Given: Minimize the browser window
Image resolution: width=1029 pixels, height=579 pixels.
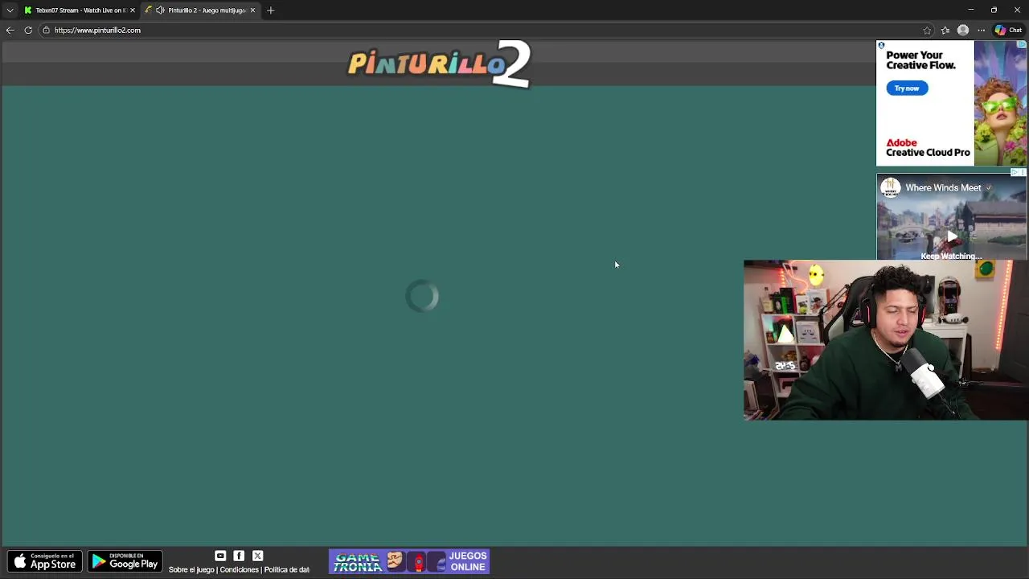Looking at the screenshot, I should (x=971, y=10).
